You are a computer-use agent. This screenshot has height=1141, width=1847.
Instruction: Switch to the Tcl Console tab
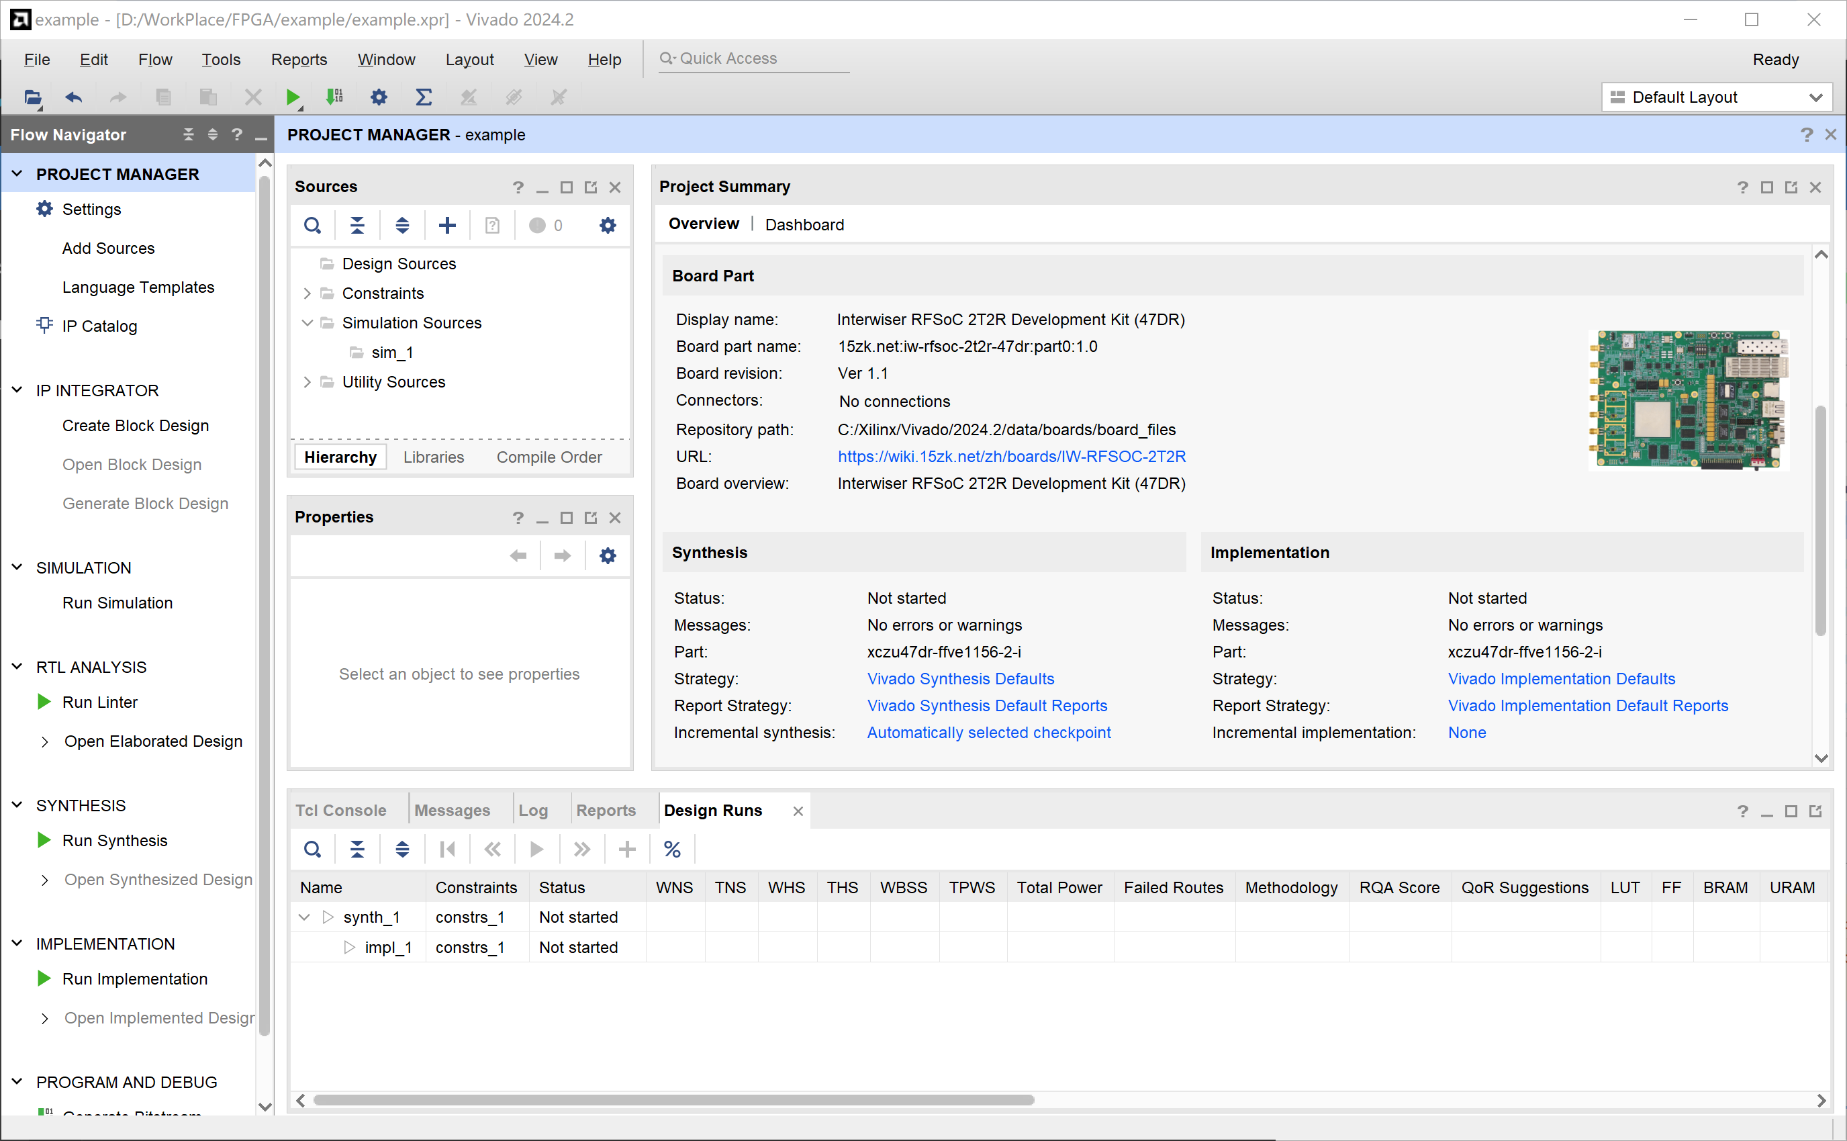coord(341,811)
